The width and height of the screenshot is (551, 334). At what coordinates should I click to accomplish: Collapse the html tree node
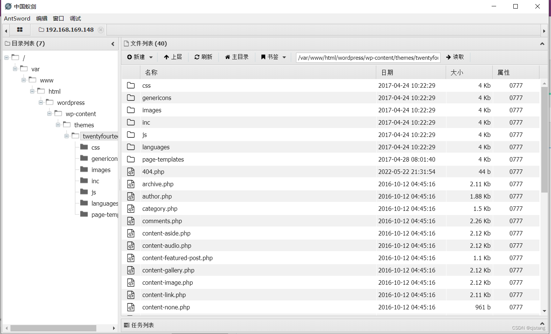32,91
